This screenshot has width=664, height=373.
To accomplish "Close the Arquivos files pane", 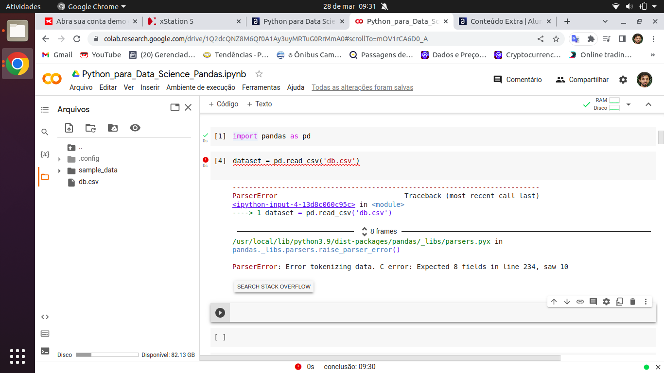I will (189, 108).
